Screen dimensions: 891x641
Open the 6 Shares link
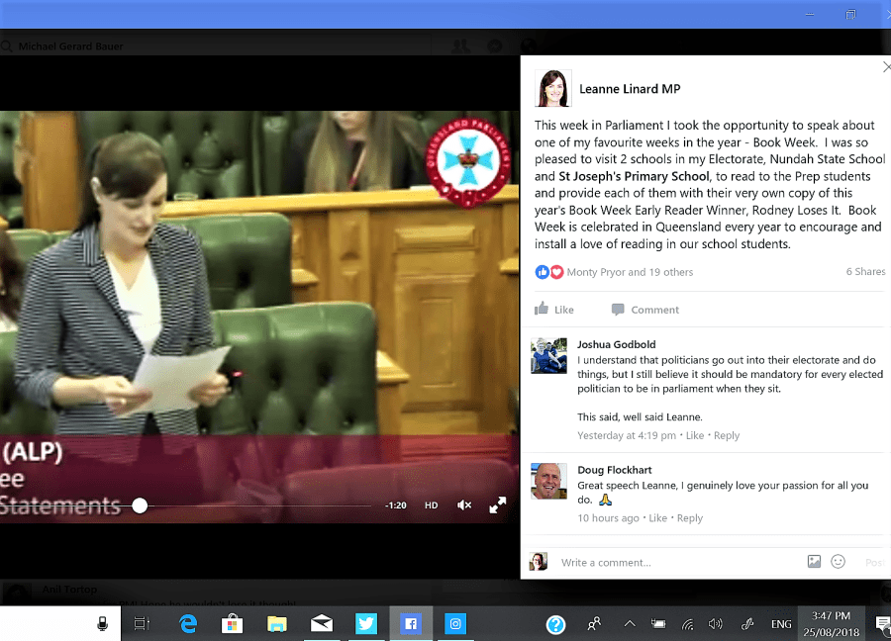point(865,272)
